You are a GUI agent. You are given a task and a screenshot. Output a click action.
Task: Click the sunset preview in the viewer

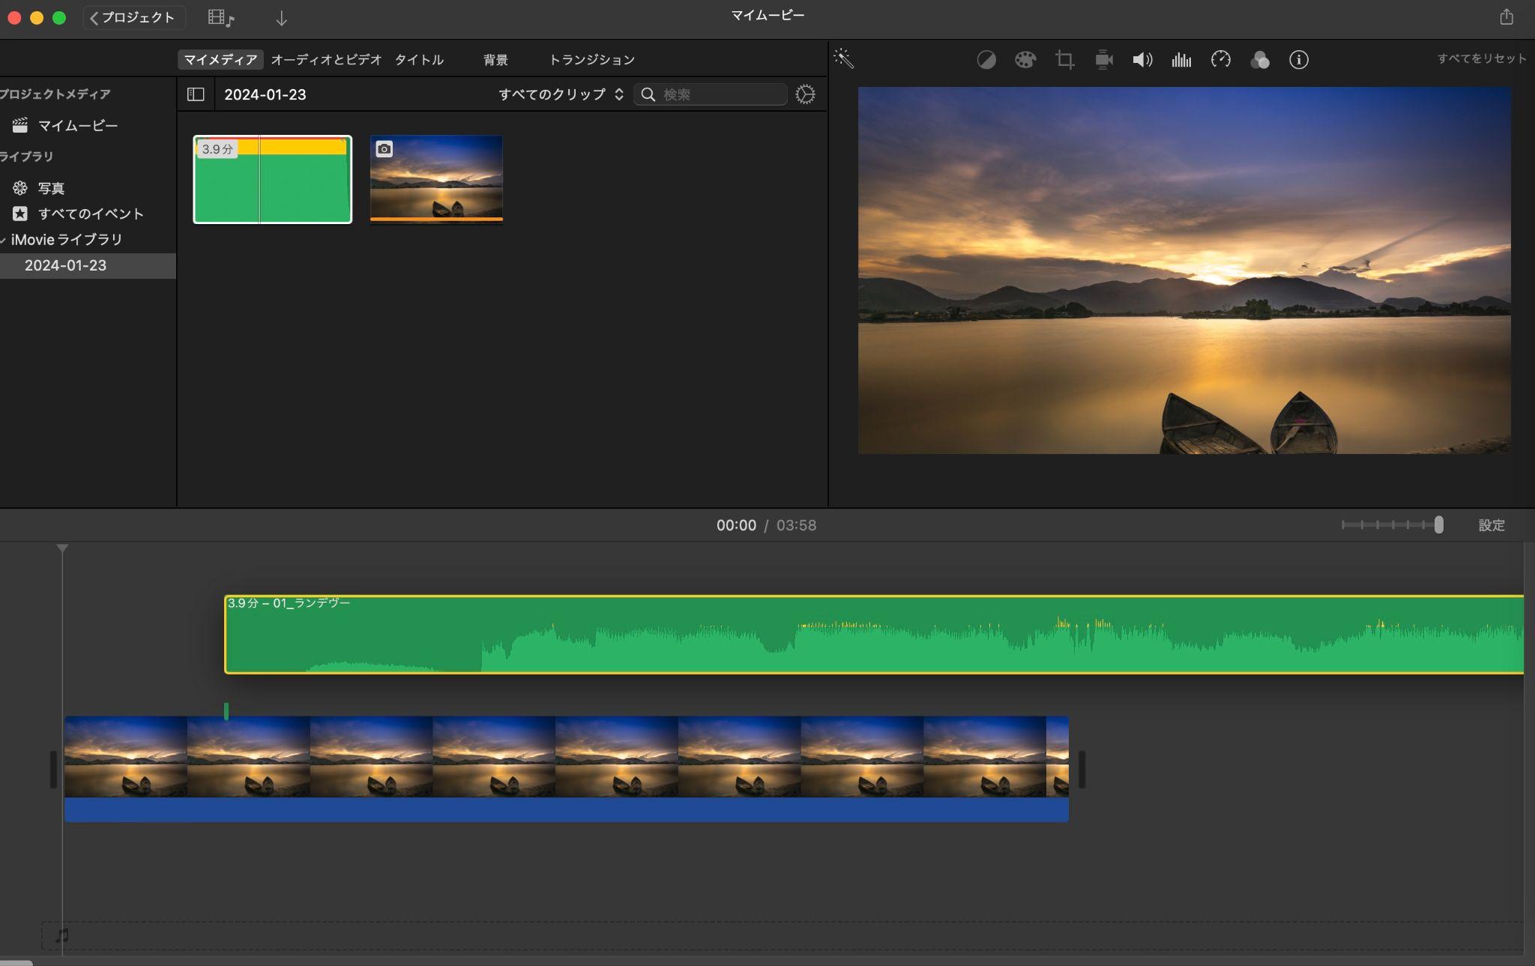click(x=1184, y=271)
